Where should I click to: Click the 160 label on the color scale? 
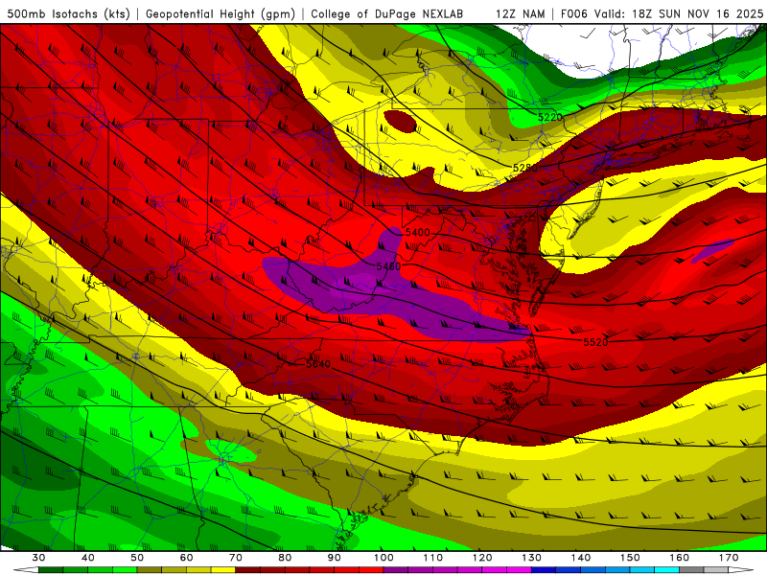[680, 558]
